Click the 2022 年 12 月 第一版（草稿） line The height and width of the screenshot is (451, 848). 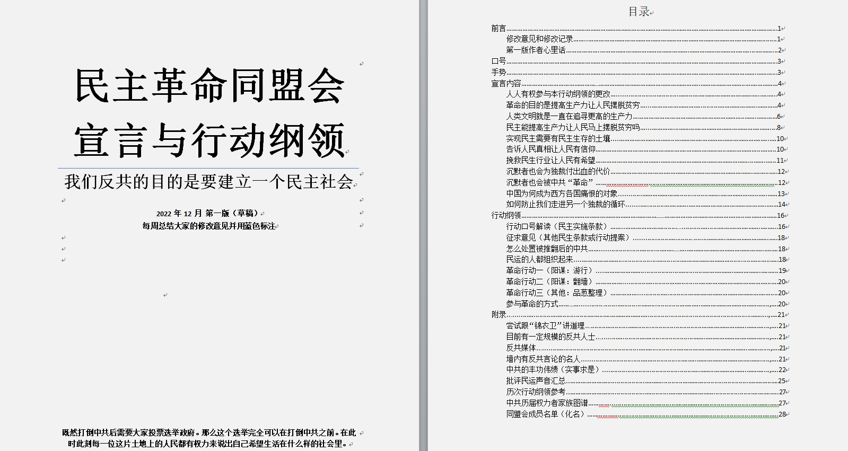pos(208,213)
